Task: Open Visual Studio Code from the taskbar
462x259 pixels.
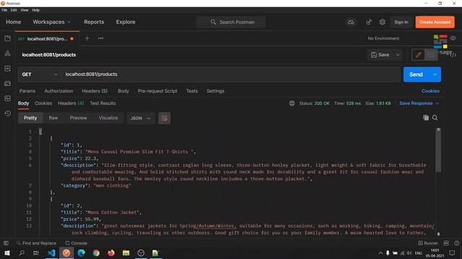Action: 51,253
